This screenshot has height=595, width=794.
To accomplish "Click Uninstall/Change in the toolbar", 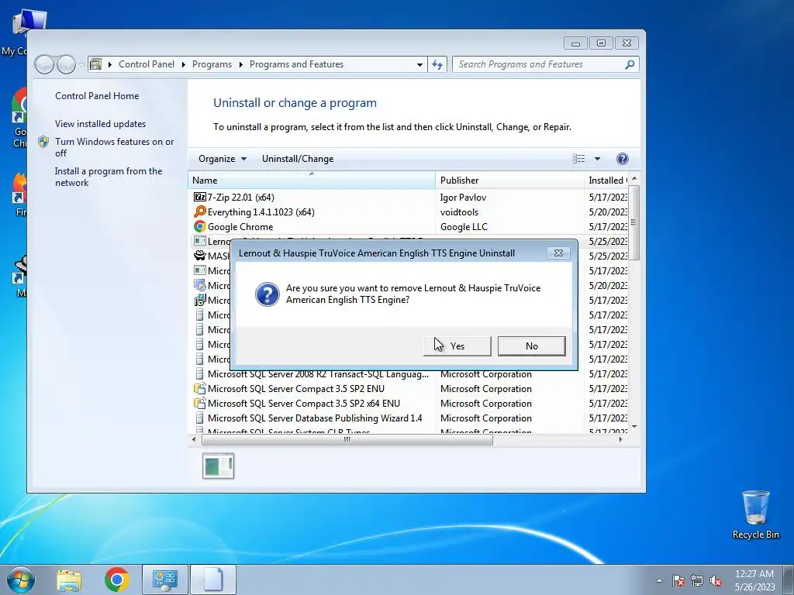I will point(298,159).
